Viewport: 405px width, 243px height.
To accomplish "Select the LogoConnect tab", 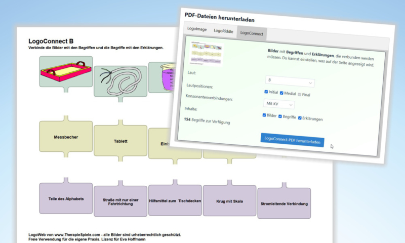I will (x=252, y=33).
